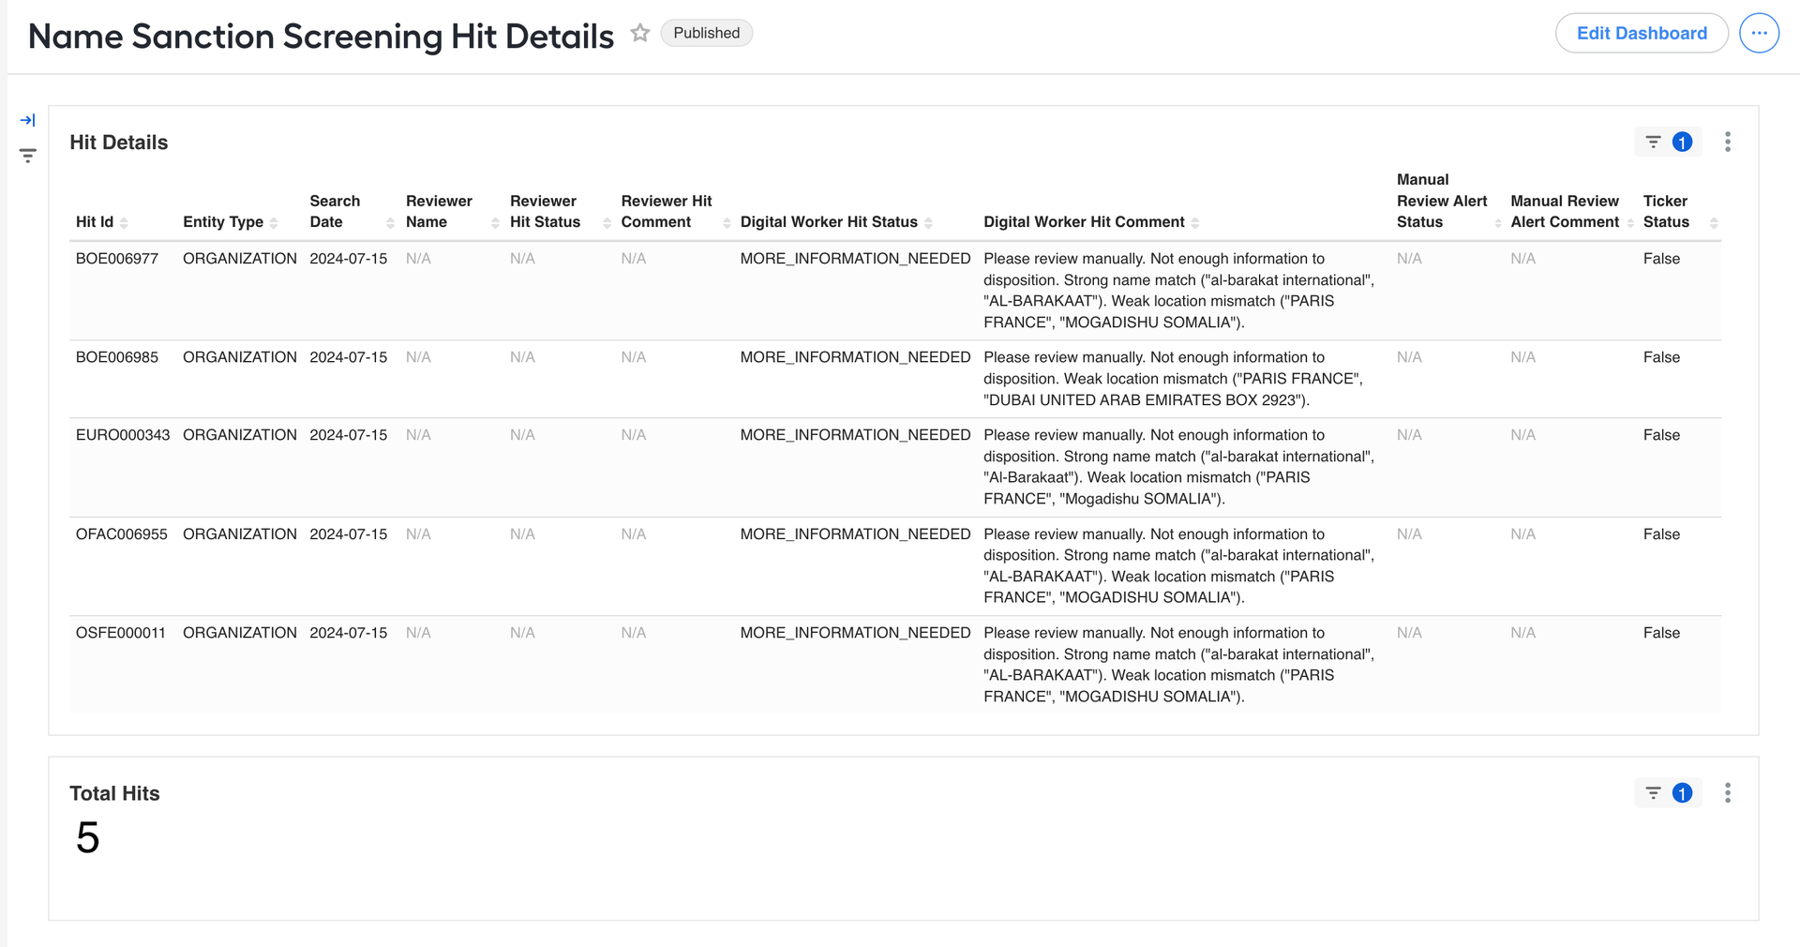Open Hit Details chart kebab menu
The image size is (1800, 947).
click(x=1728, y=142)
